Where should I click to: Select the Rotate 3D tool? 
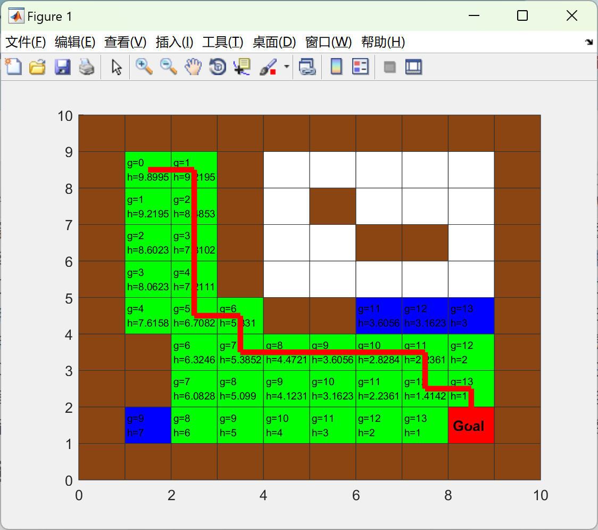pyautogui.click(x=218, y=67)
